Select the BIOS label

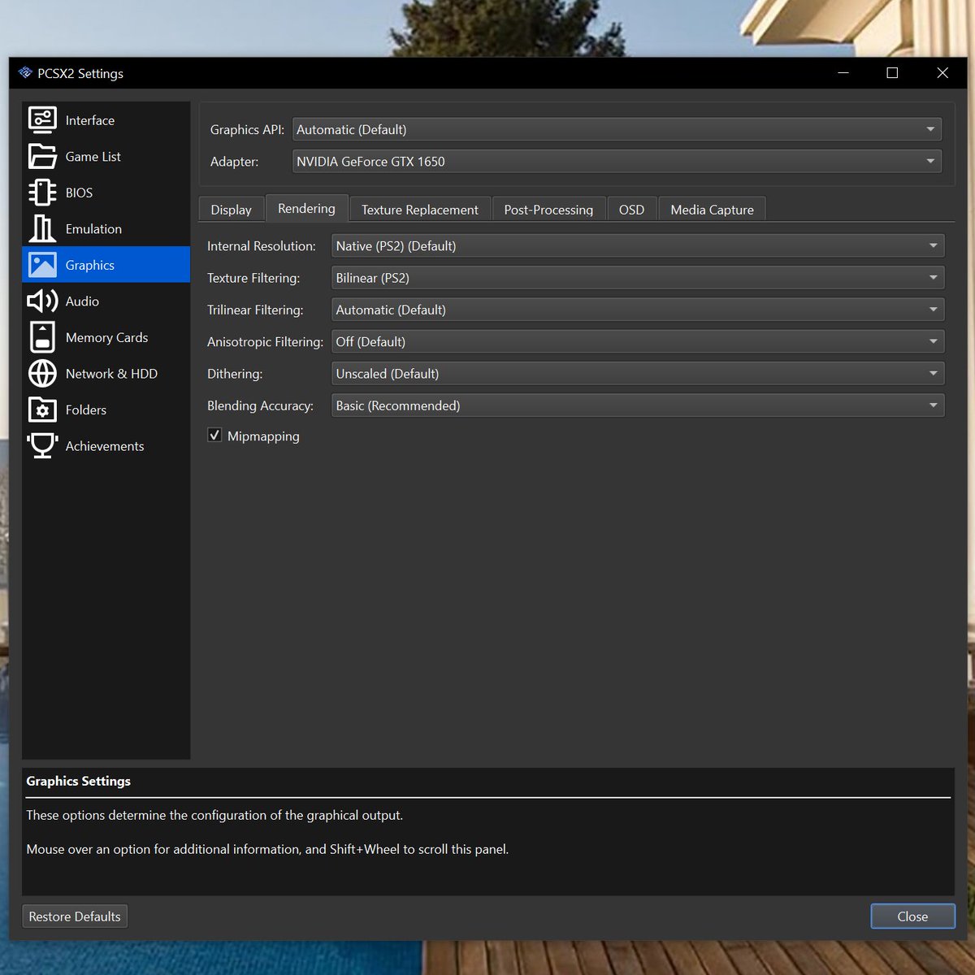click(79, 193)
